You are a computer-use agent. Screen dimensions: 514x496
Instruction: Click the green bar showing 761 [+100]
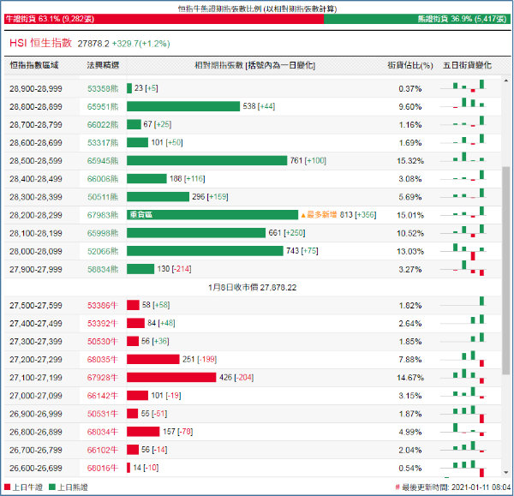click(206, 161)
